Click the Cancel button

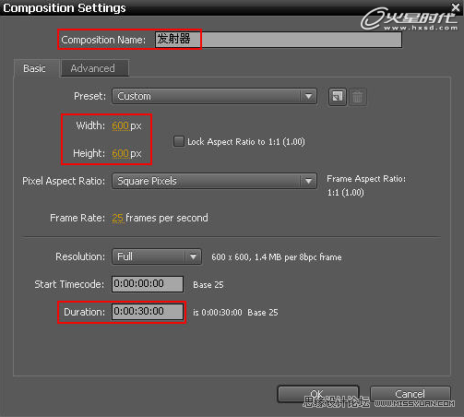coord(410,394)
